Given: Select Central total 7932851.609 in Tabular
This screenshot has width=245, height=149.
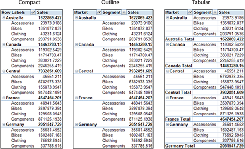Looking at the screenshot, I should point(232,93).
